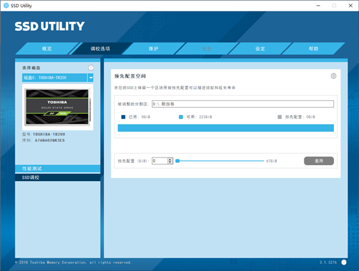Screen dimensions: 359x271
Task: Click help icon beside 选择磁盘 header
Action: [x=90, y=67]
